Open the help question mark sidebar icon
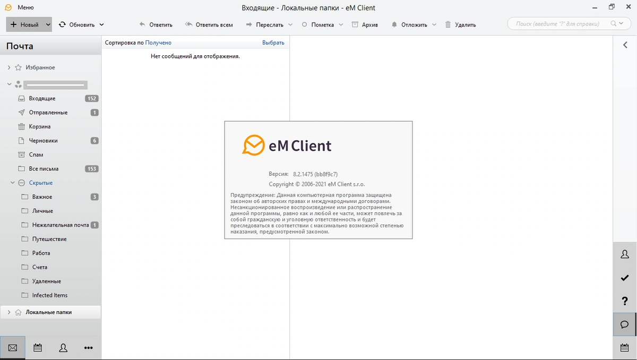The image size is (637, 360). [x=625, y=301]
